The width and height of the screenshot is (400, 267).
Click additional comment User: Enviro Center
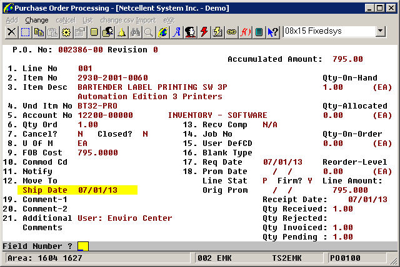pyautogui.click(x=125, y=218)
